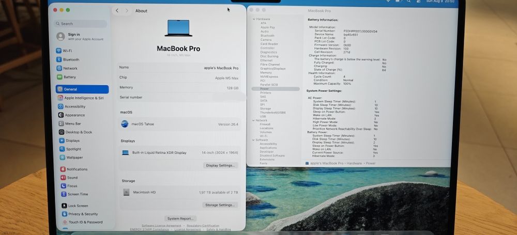Select Firewall in System Information tree

coord(265,124)
